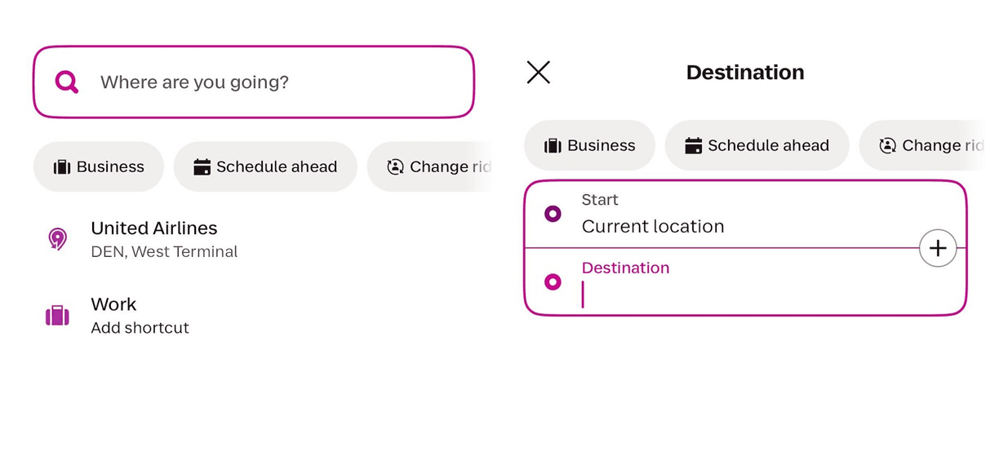Open Schedule ahead on the left screen
The width and height of the screenshot is (990, 469).
pos(265,167)
